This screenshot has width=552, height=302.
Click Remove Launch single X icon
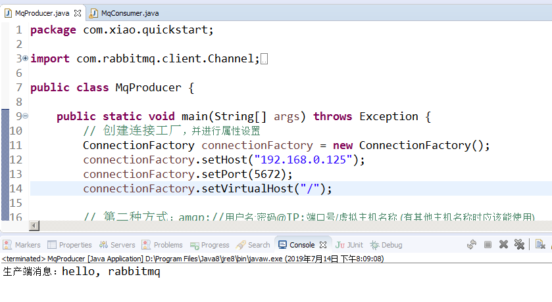point(503,244)
